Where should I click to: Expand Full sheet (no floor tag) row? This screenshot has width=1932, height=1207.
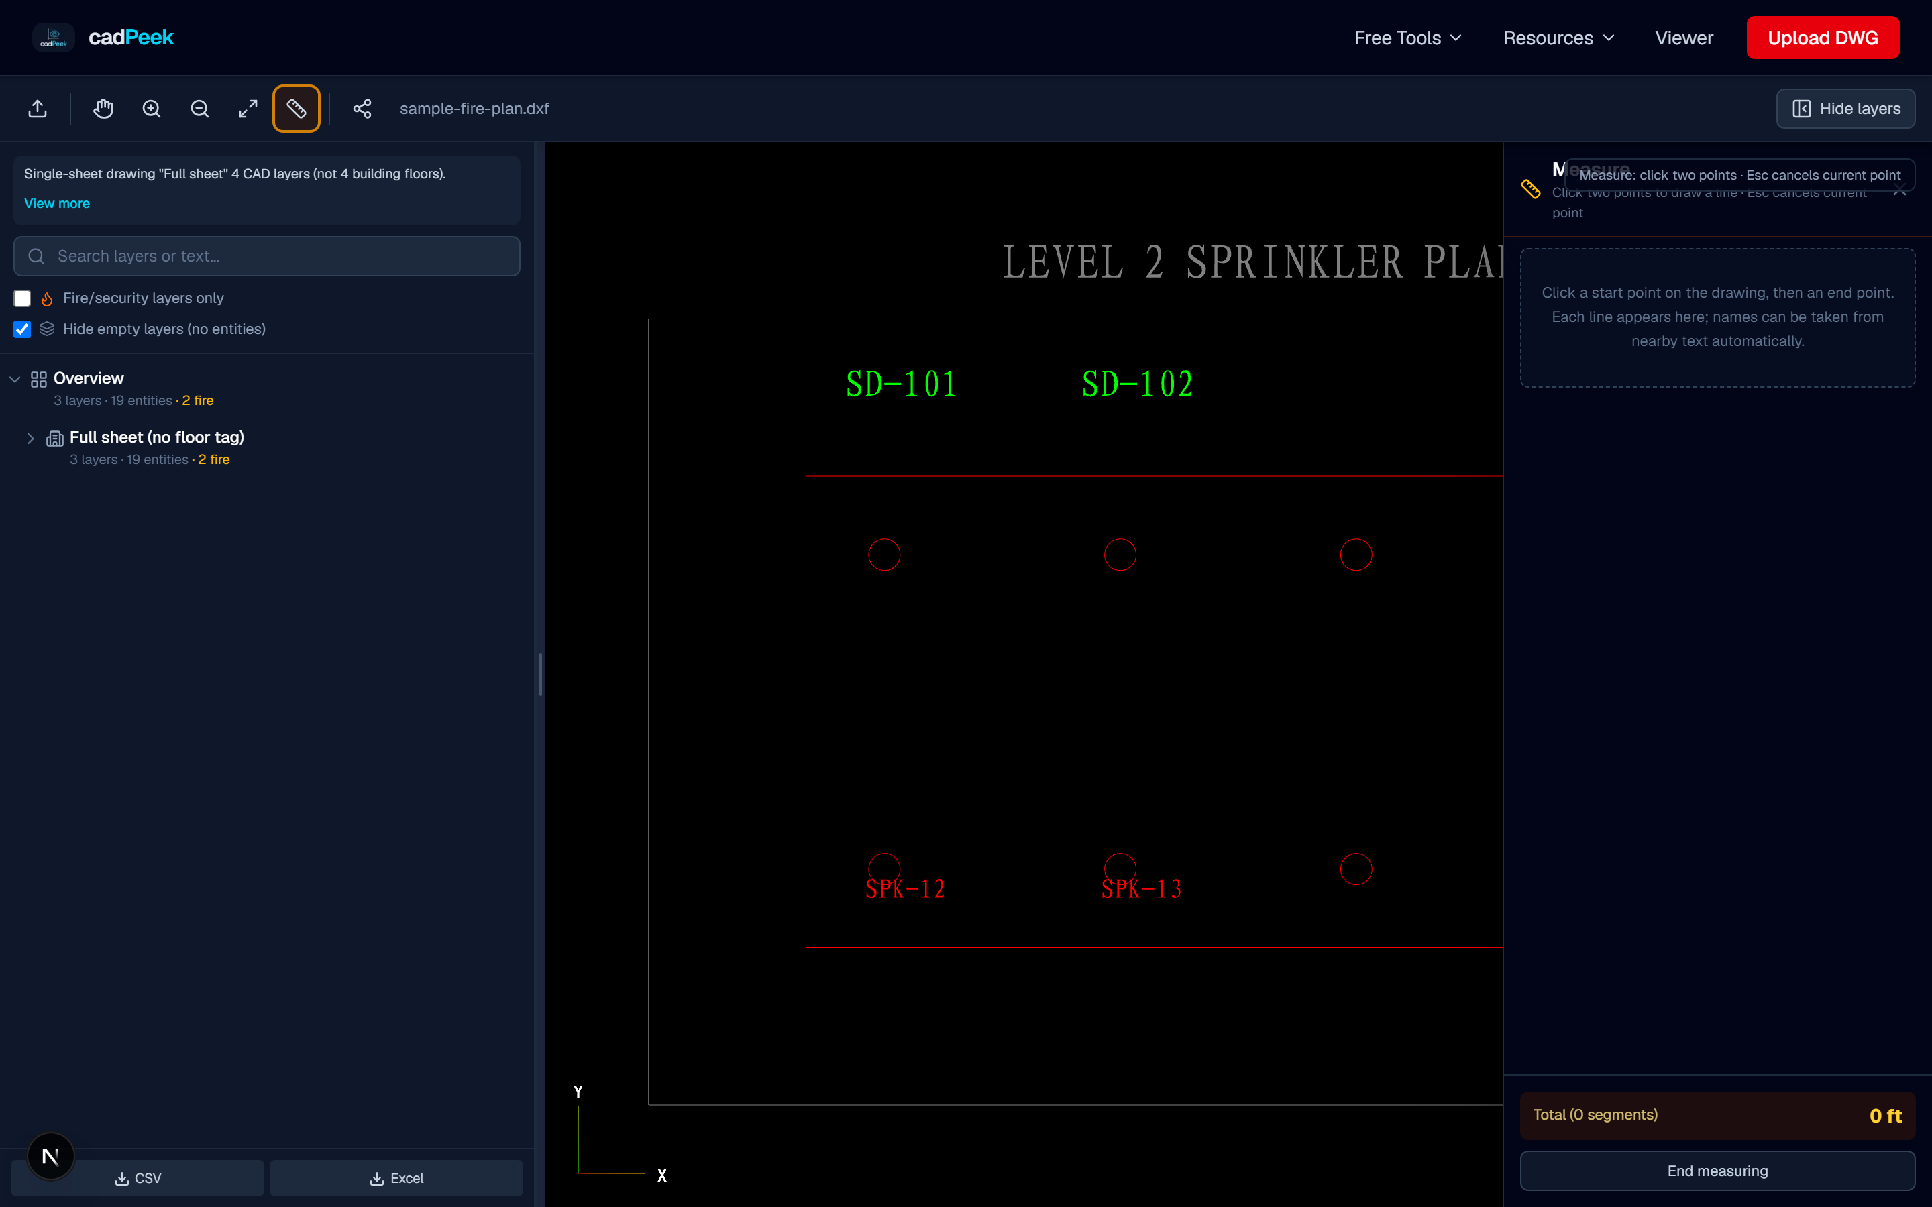30,439
